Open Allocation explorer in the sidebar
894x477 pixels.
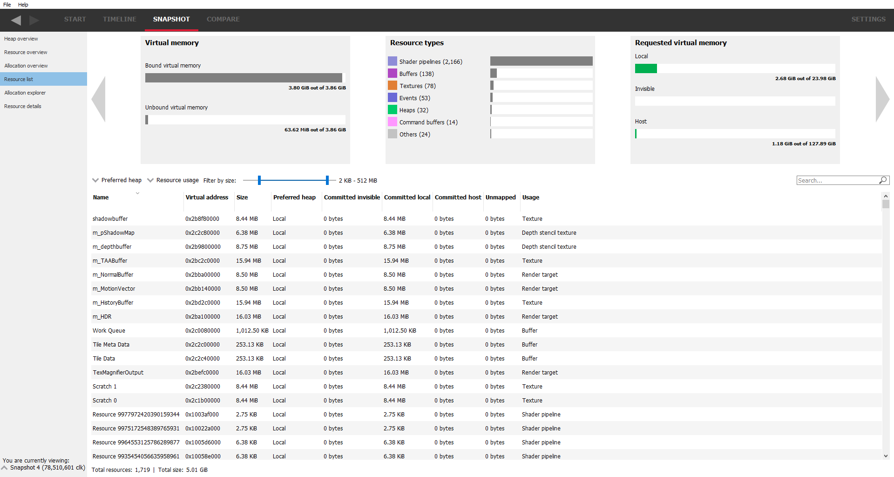point(25,93)
